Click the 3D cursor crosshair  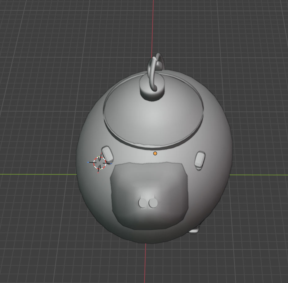point(100,163)
